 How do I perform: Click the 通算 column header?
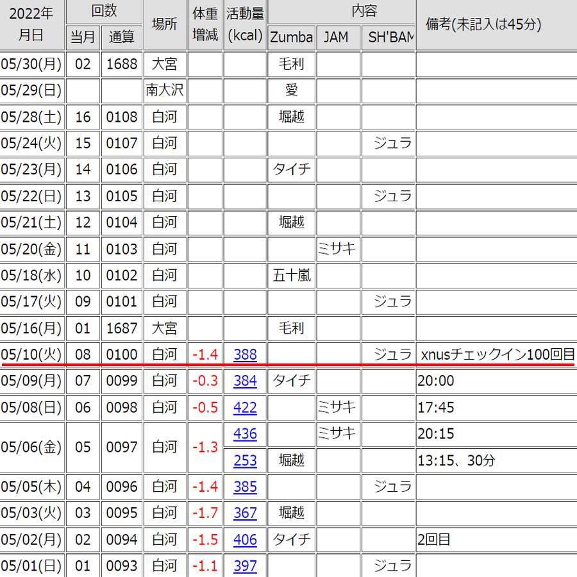coord(122,37)
